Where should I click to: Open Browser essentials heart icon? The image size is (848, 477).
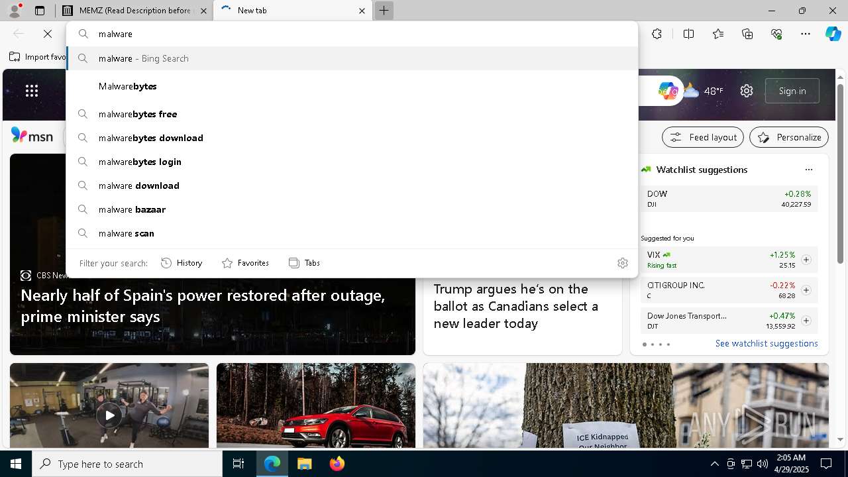click(776, 34)
